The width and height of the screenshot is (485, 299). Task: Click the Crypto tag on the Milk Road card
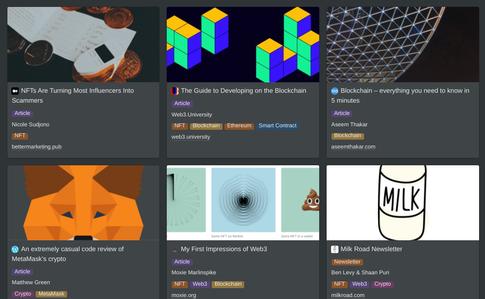pos(382,284)
